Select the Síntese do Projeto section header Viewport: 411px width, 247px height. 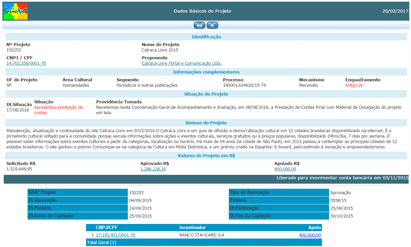pyautogui.click(x=206, y=123)
